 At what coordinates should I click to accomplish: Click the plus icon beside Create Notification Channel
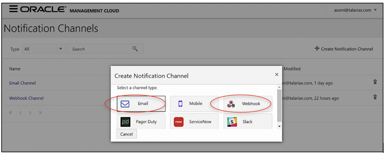(317, 48)
